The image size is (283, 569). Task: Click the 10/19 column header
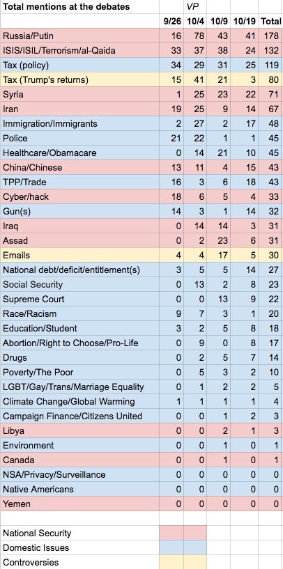[245, 22]
